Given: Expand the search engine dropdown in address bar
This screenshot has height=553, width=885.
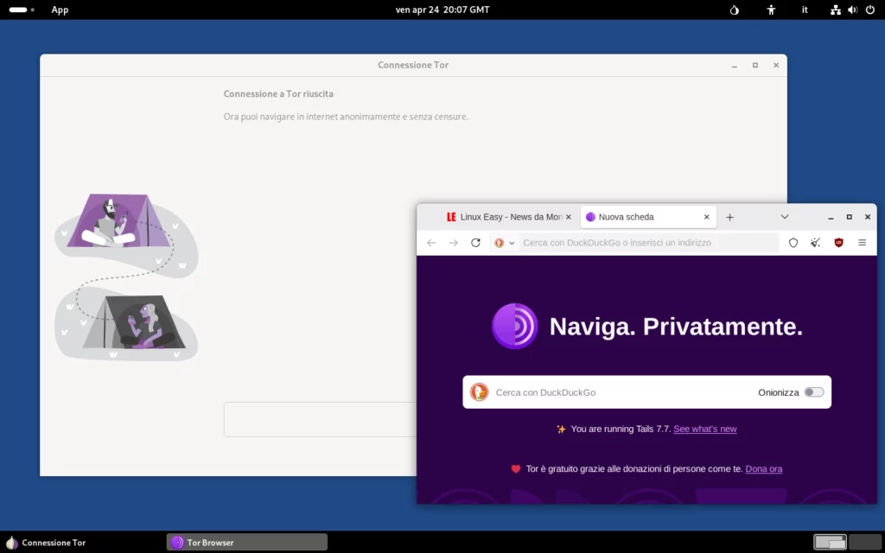Looking at the screenshot, I should click(504, 243).
